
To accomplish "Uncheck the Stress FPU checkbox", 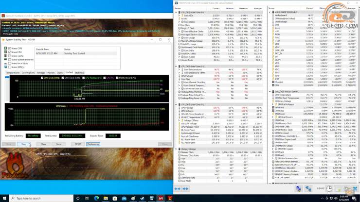I will [x=10, y=52].
